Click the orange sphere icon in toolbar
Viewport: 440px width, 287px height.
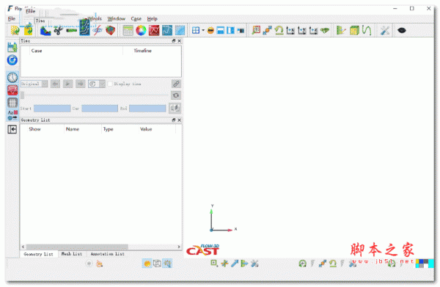pyautogui.click(x=210, y=30)
